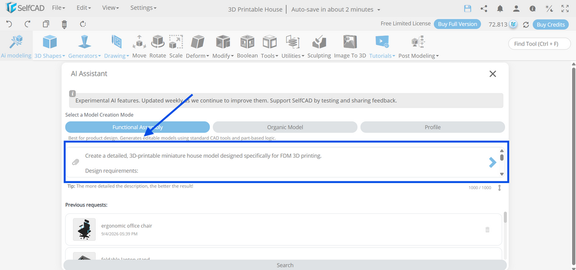Delete the ergonomic office chair request
The image size is (576, 270).
coord(488,230)
